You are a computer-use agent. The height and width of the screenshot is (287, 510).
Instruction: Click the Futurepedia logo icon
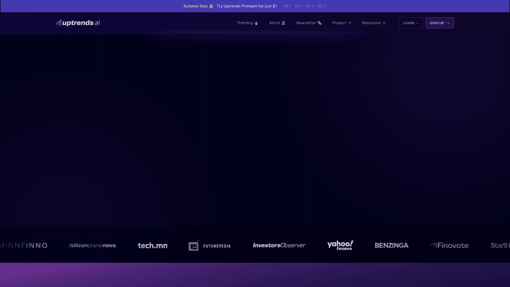[193, 246]
